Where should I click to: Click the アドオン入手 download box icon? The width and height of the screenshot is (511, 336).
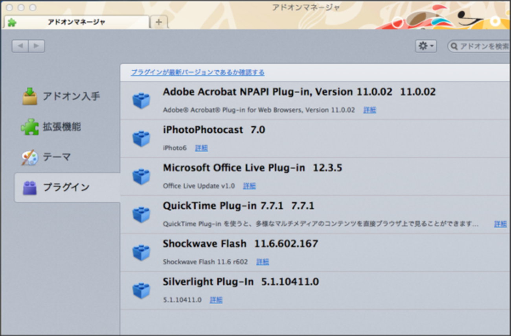(x=30, y=96)
